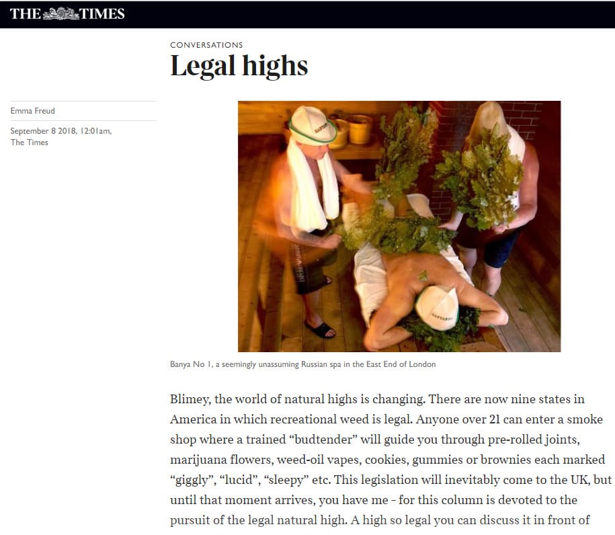Click the Legal highs headline
The image size is (615, 535).
point(239,65)
